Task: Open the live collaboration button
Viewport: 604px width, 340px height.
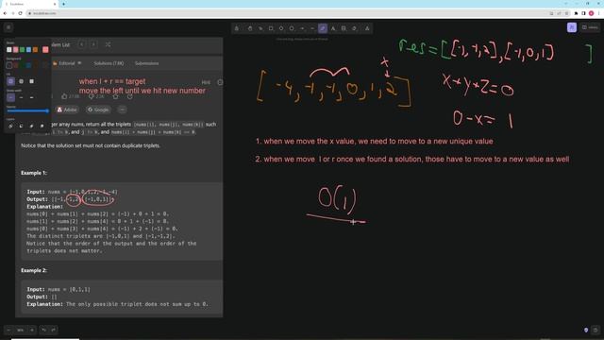Action: [572, 27]
